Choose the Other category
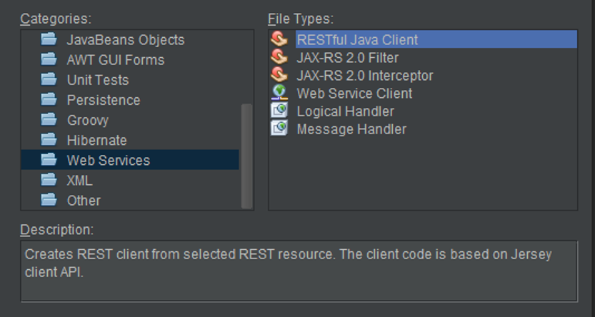595x317 pixels. click(x=84, y=200)
